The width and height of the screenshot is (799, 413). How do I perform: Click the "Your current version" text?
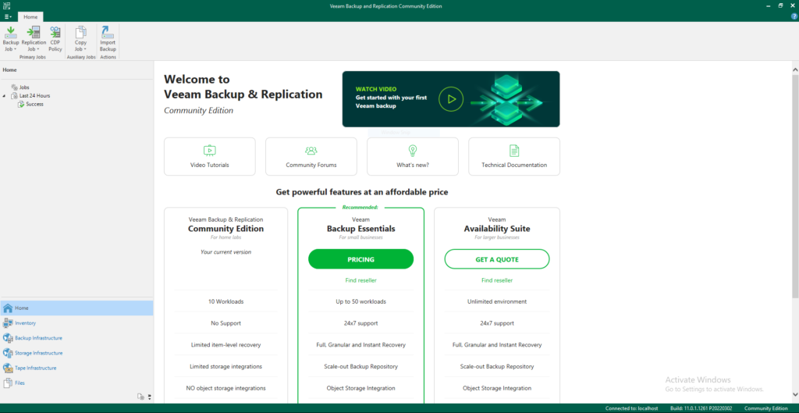pyautogui.click(x=225, y=252)
